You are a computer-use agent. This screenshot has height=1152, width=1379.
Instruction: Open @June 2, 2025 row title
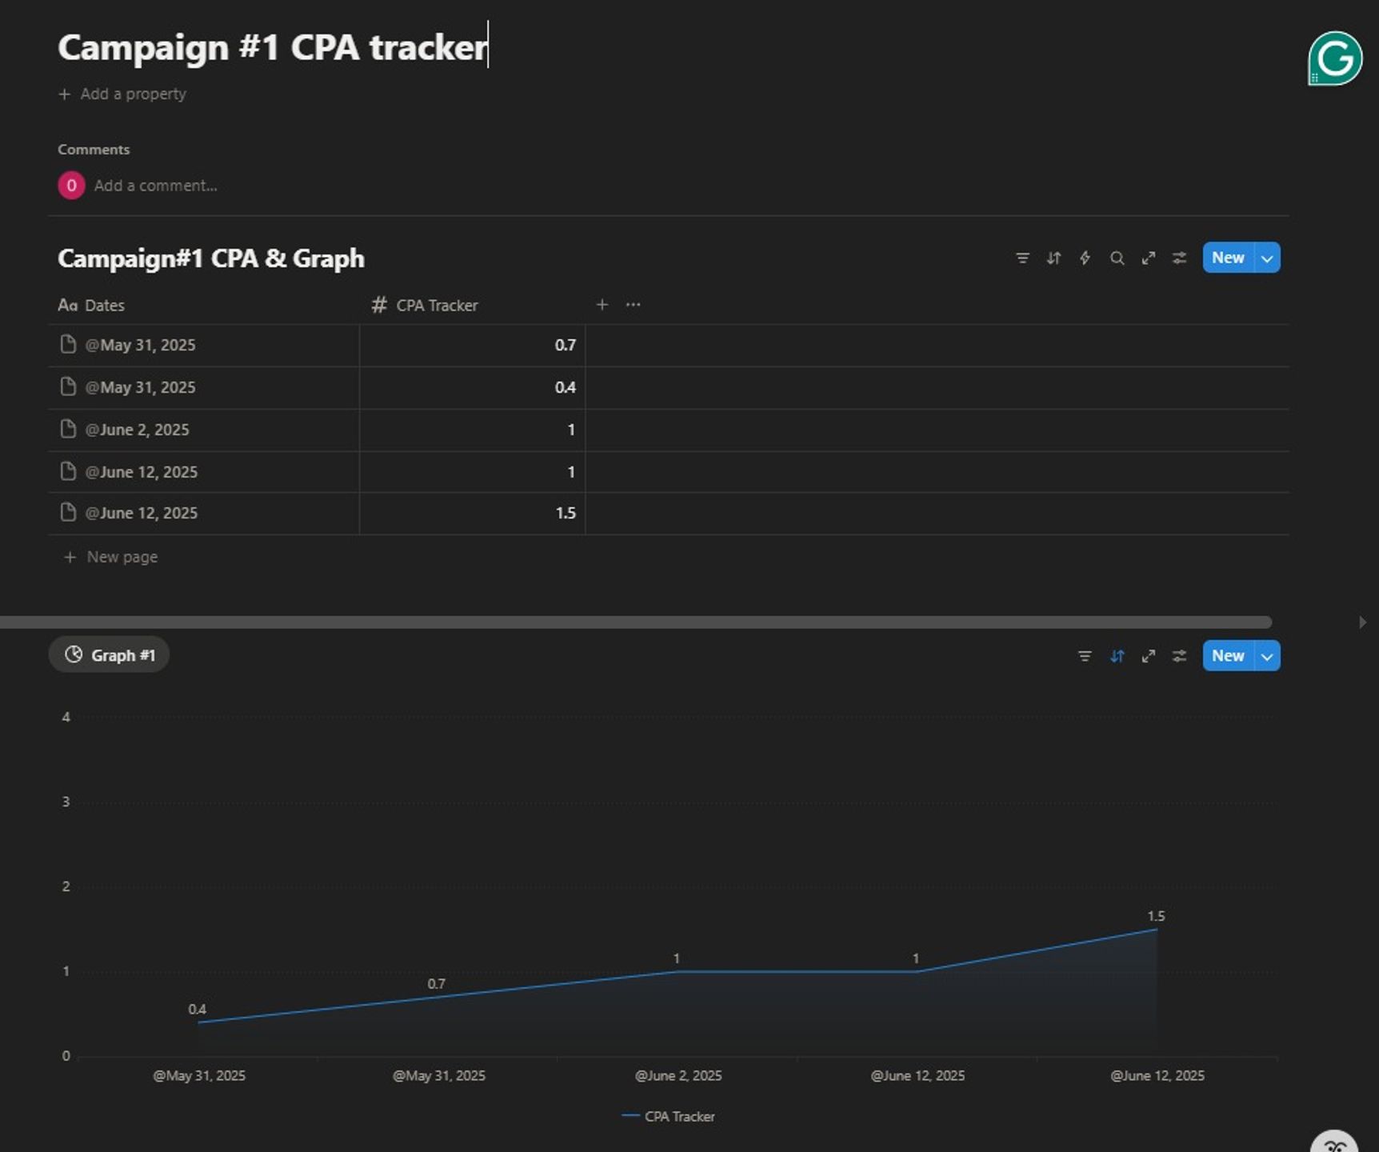pos(137,430)
